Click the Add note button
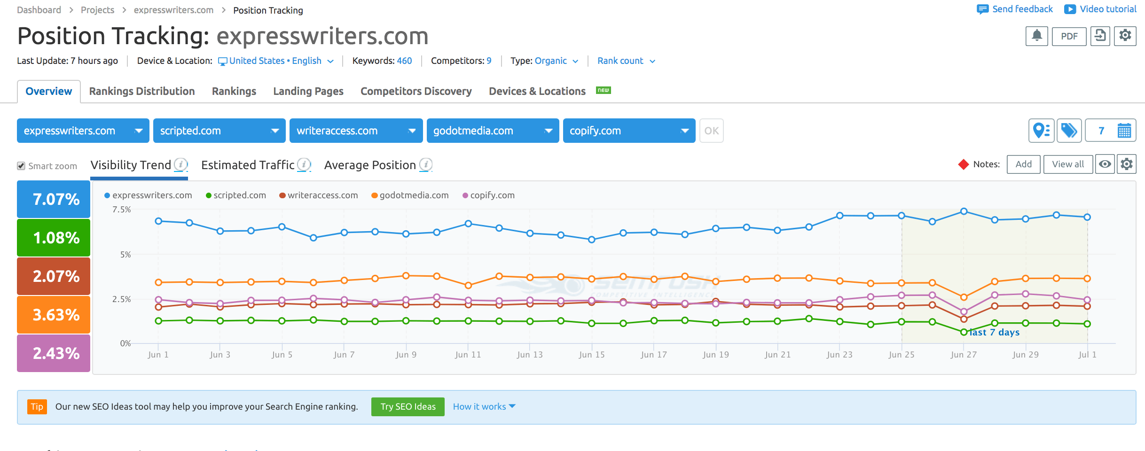This screenshot has width=1145, height=451. tap(1023, 164)
